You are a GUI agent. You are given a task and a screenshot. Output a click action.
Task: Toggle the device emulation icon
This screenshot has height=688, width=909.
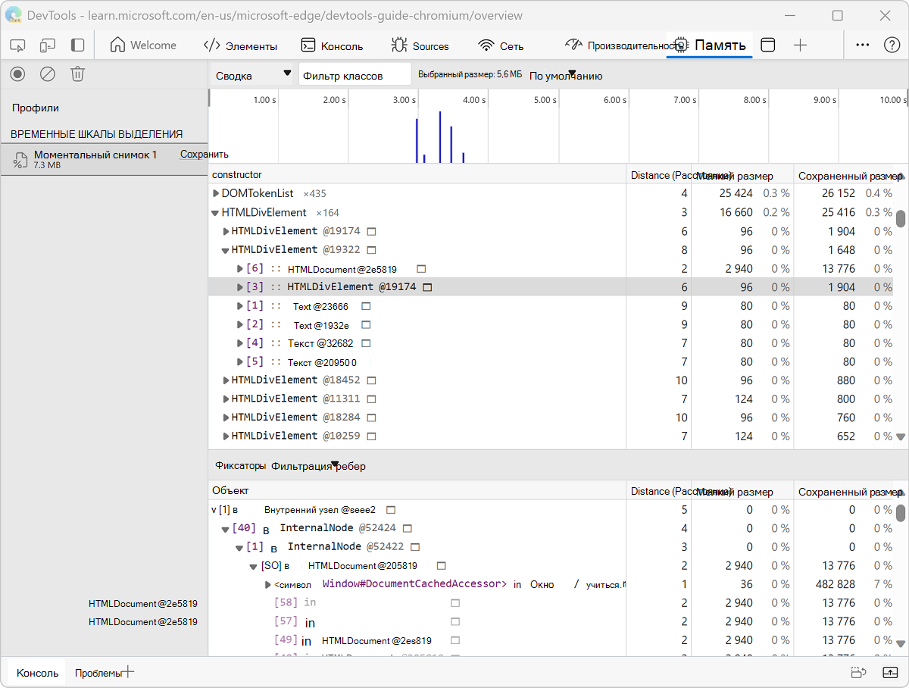(x=48, y=45)
